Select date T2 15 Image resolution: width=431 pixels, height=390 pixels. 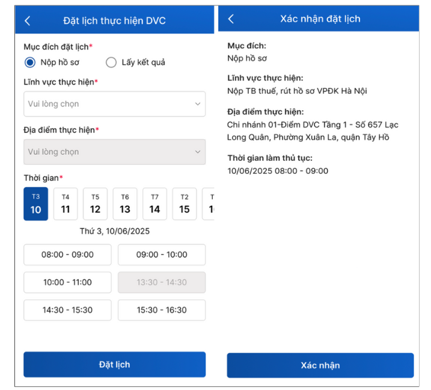click(x=185, y=204)
